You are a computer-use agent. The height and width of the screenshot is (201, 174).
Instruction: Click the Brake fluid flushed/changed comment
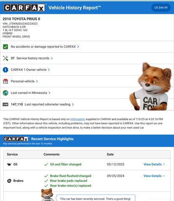70,176
